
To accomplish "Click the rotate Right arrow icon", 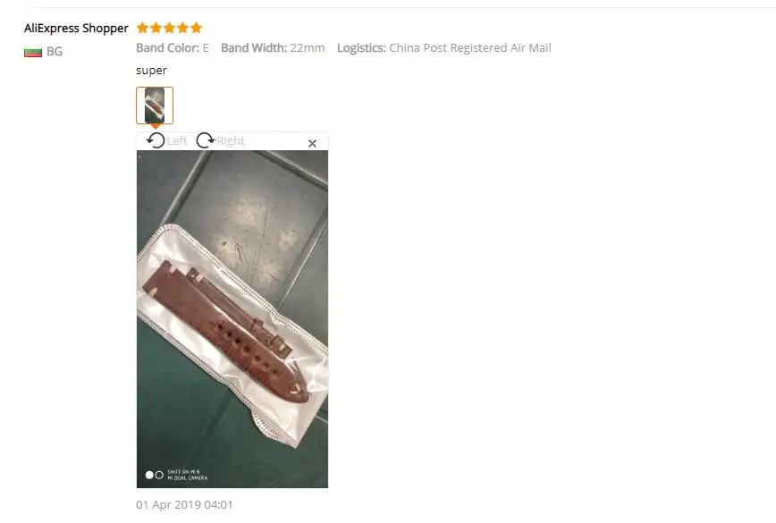I will point(206,140).
